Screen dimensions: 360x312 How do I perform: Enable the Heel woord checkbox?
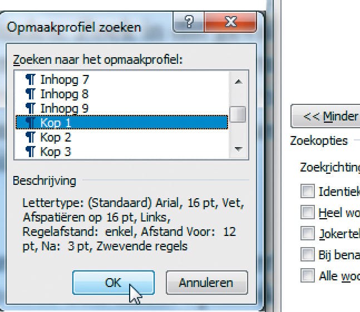307,212
